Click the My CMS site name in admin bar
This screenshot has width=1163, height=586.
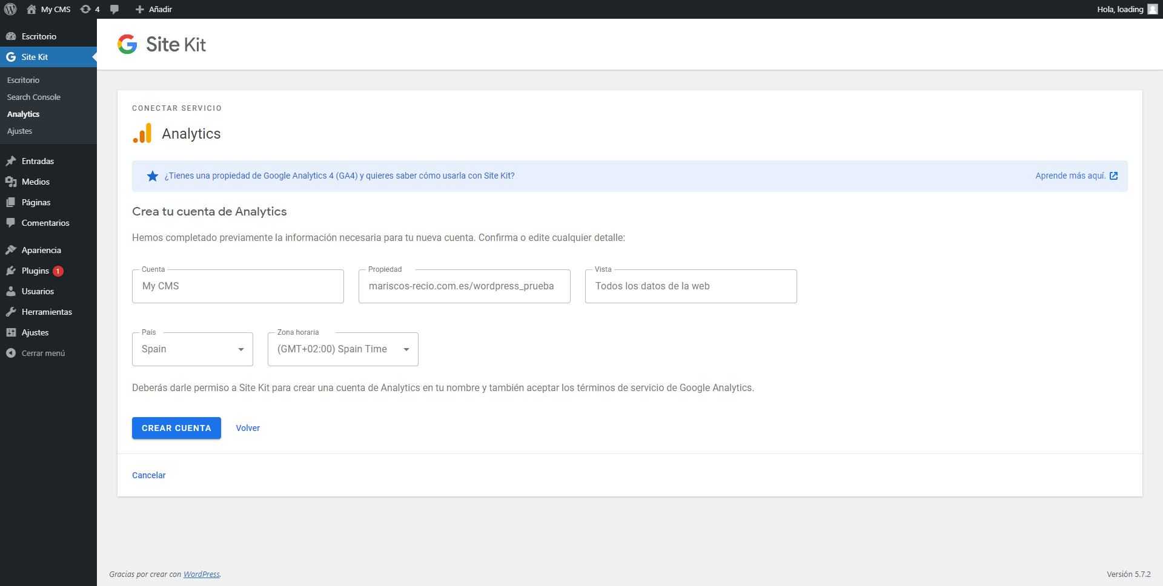56,9
